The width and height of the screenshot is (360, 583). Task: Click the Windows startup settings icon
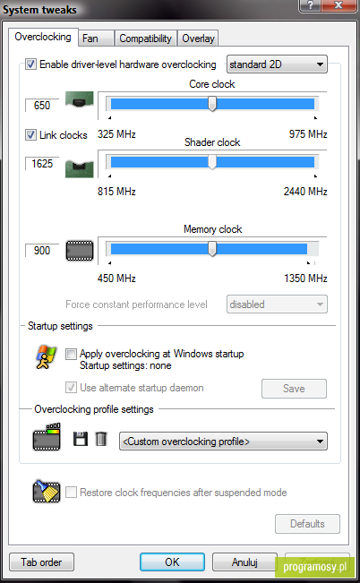click(x=46, y=357)
